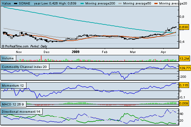The image size is (191, 127).
Task: Click the gray Moving average50 legend swatch
Action: 120,3
